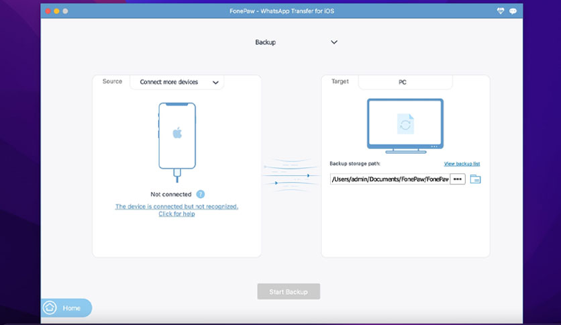Minimize window with the yellow button
The width and height of the screenshot is (561, 325).
point(56,11)
